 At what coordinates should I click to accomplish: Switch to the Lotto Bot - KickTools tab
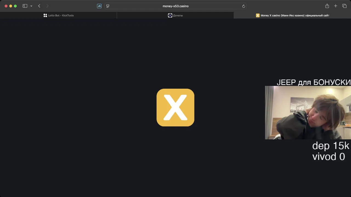point(58,15)
